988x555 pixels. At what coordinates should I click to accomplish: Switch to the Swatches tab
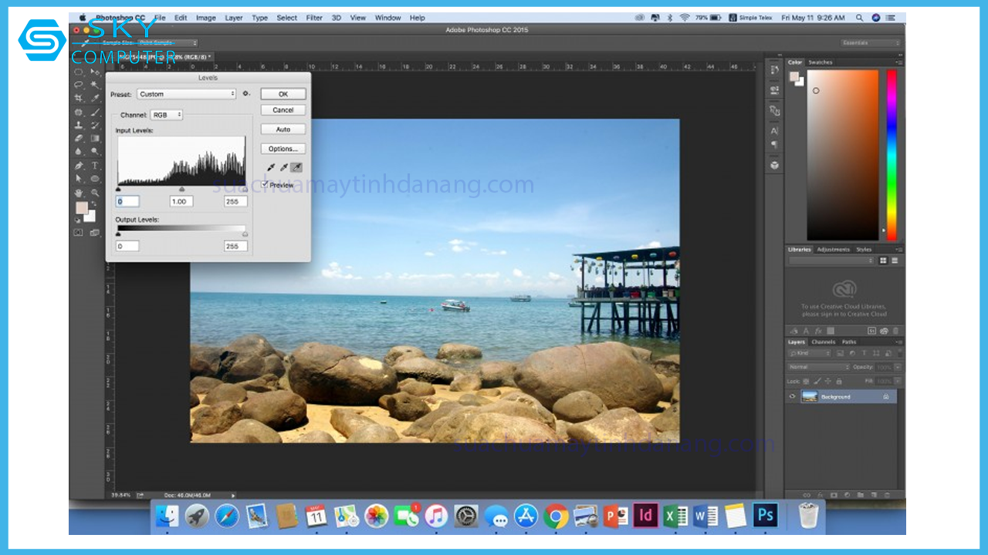coord(820,62)
